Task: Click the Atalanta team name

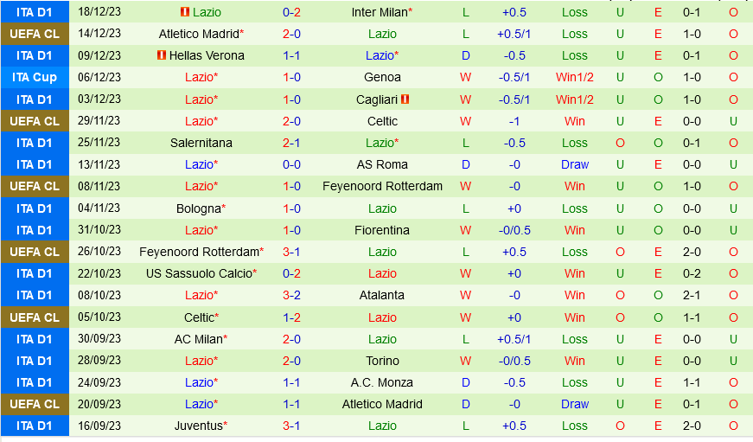Action: click(382, 295)
